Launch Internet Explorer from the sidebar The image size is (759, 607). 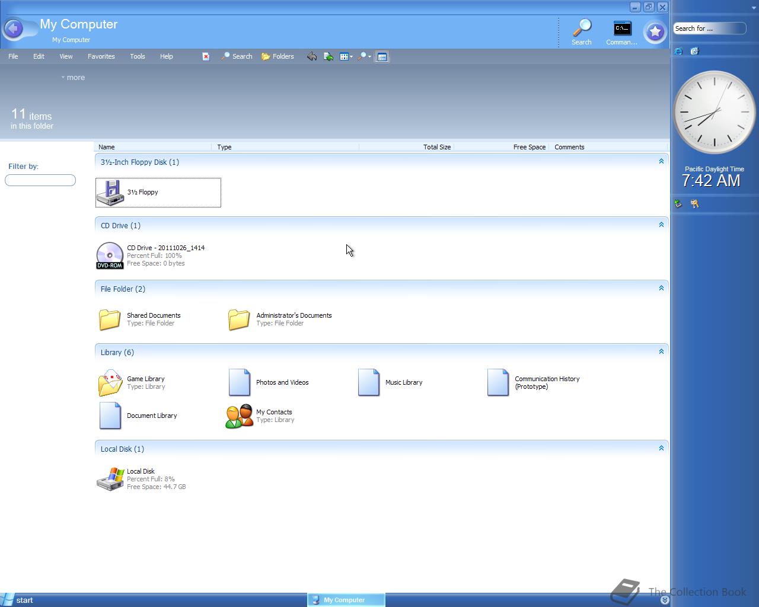point(679,52)
